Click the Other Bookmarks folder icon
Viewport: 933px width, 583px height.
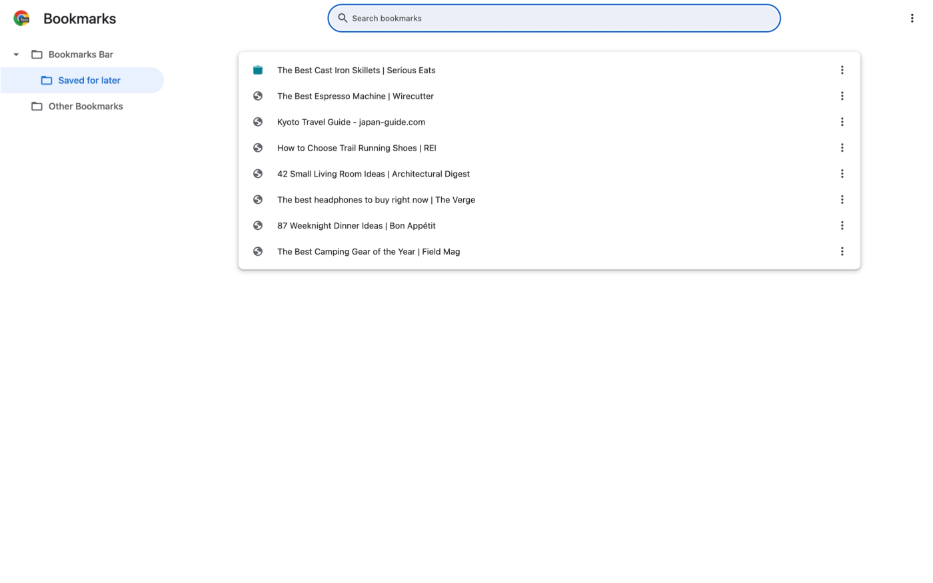tap(37, 107)
